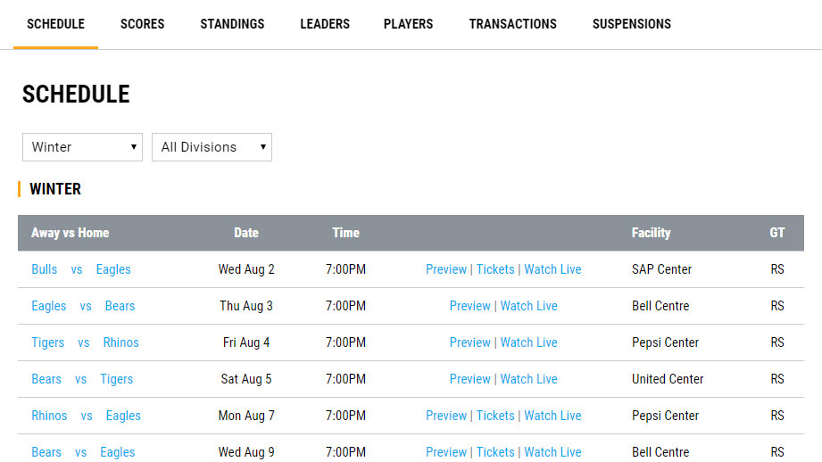
Task: Open Preview for the Wed Aug 2 game
Action: (446, 269)
